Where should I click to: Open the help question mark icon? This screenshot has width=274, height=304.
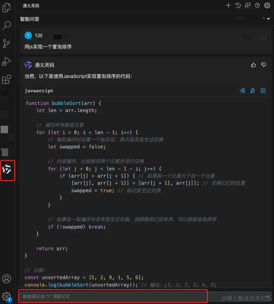[x=257, y=5]
